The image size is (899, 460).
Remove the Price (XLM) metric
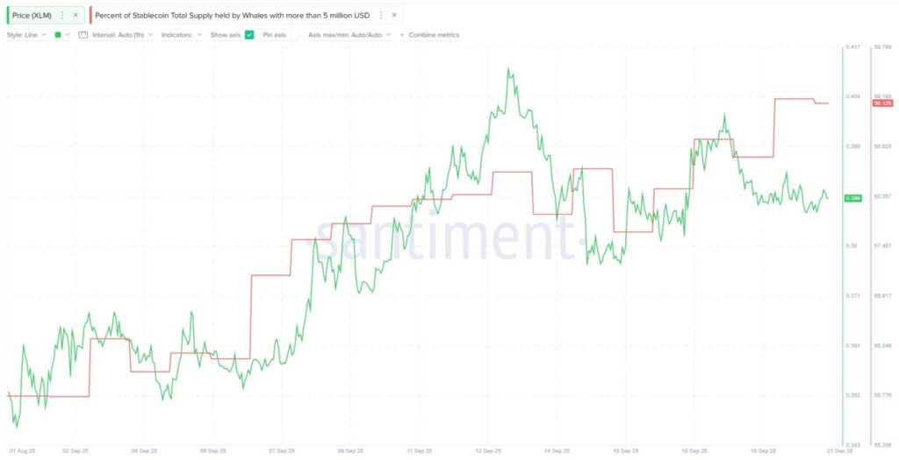75,15
